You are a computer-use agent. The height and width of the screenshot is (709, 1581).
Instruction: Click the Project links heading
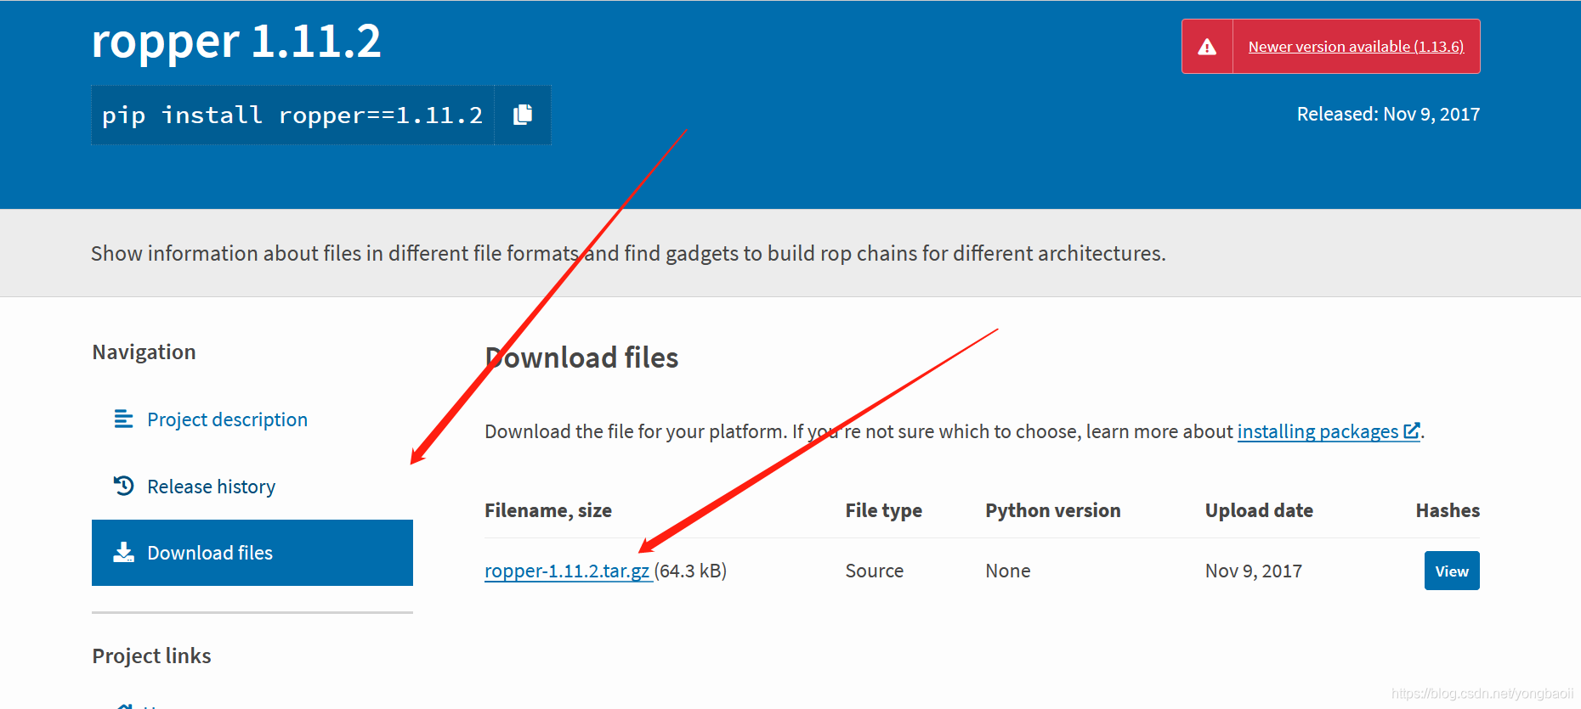[x=151, y=656]
